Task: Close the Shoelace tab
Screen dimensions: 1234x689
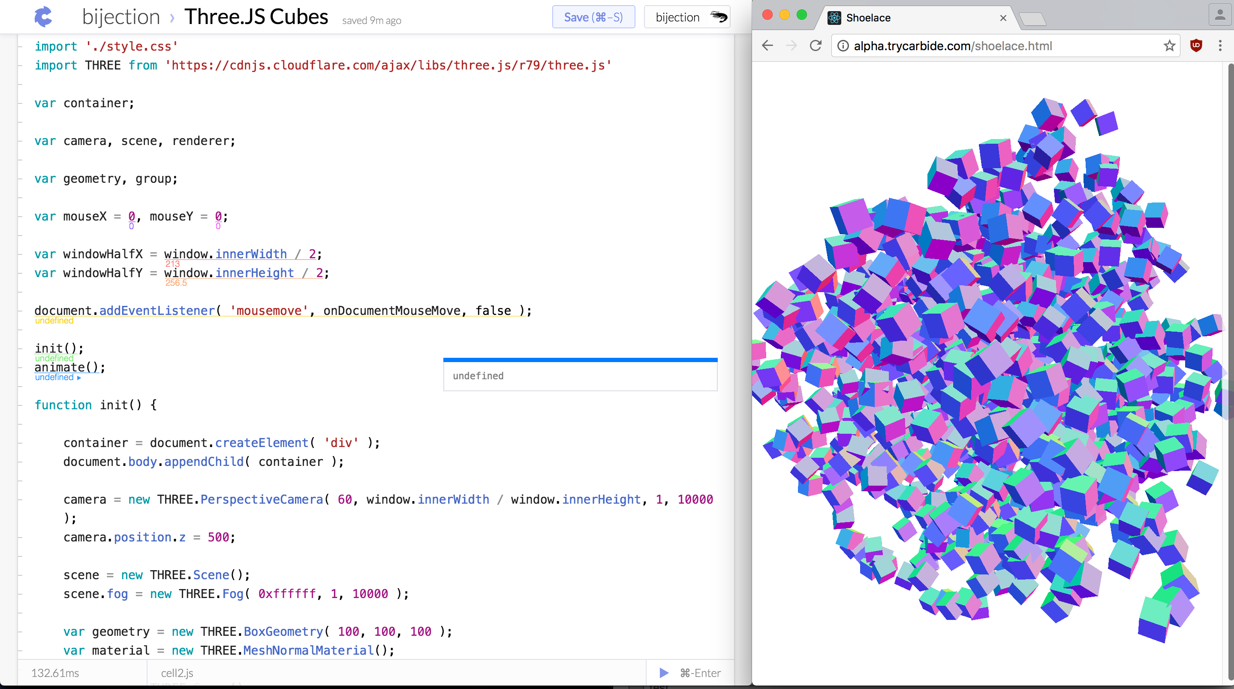Action: point(1003,18)
